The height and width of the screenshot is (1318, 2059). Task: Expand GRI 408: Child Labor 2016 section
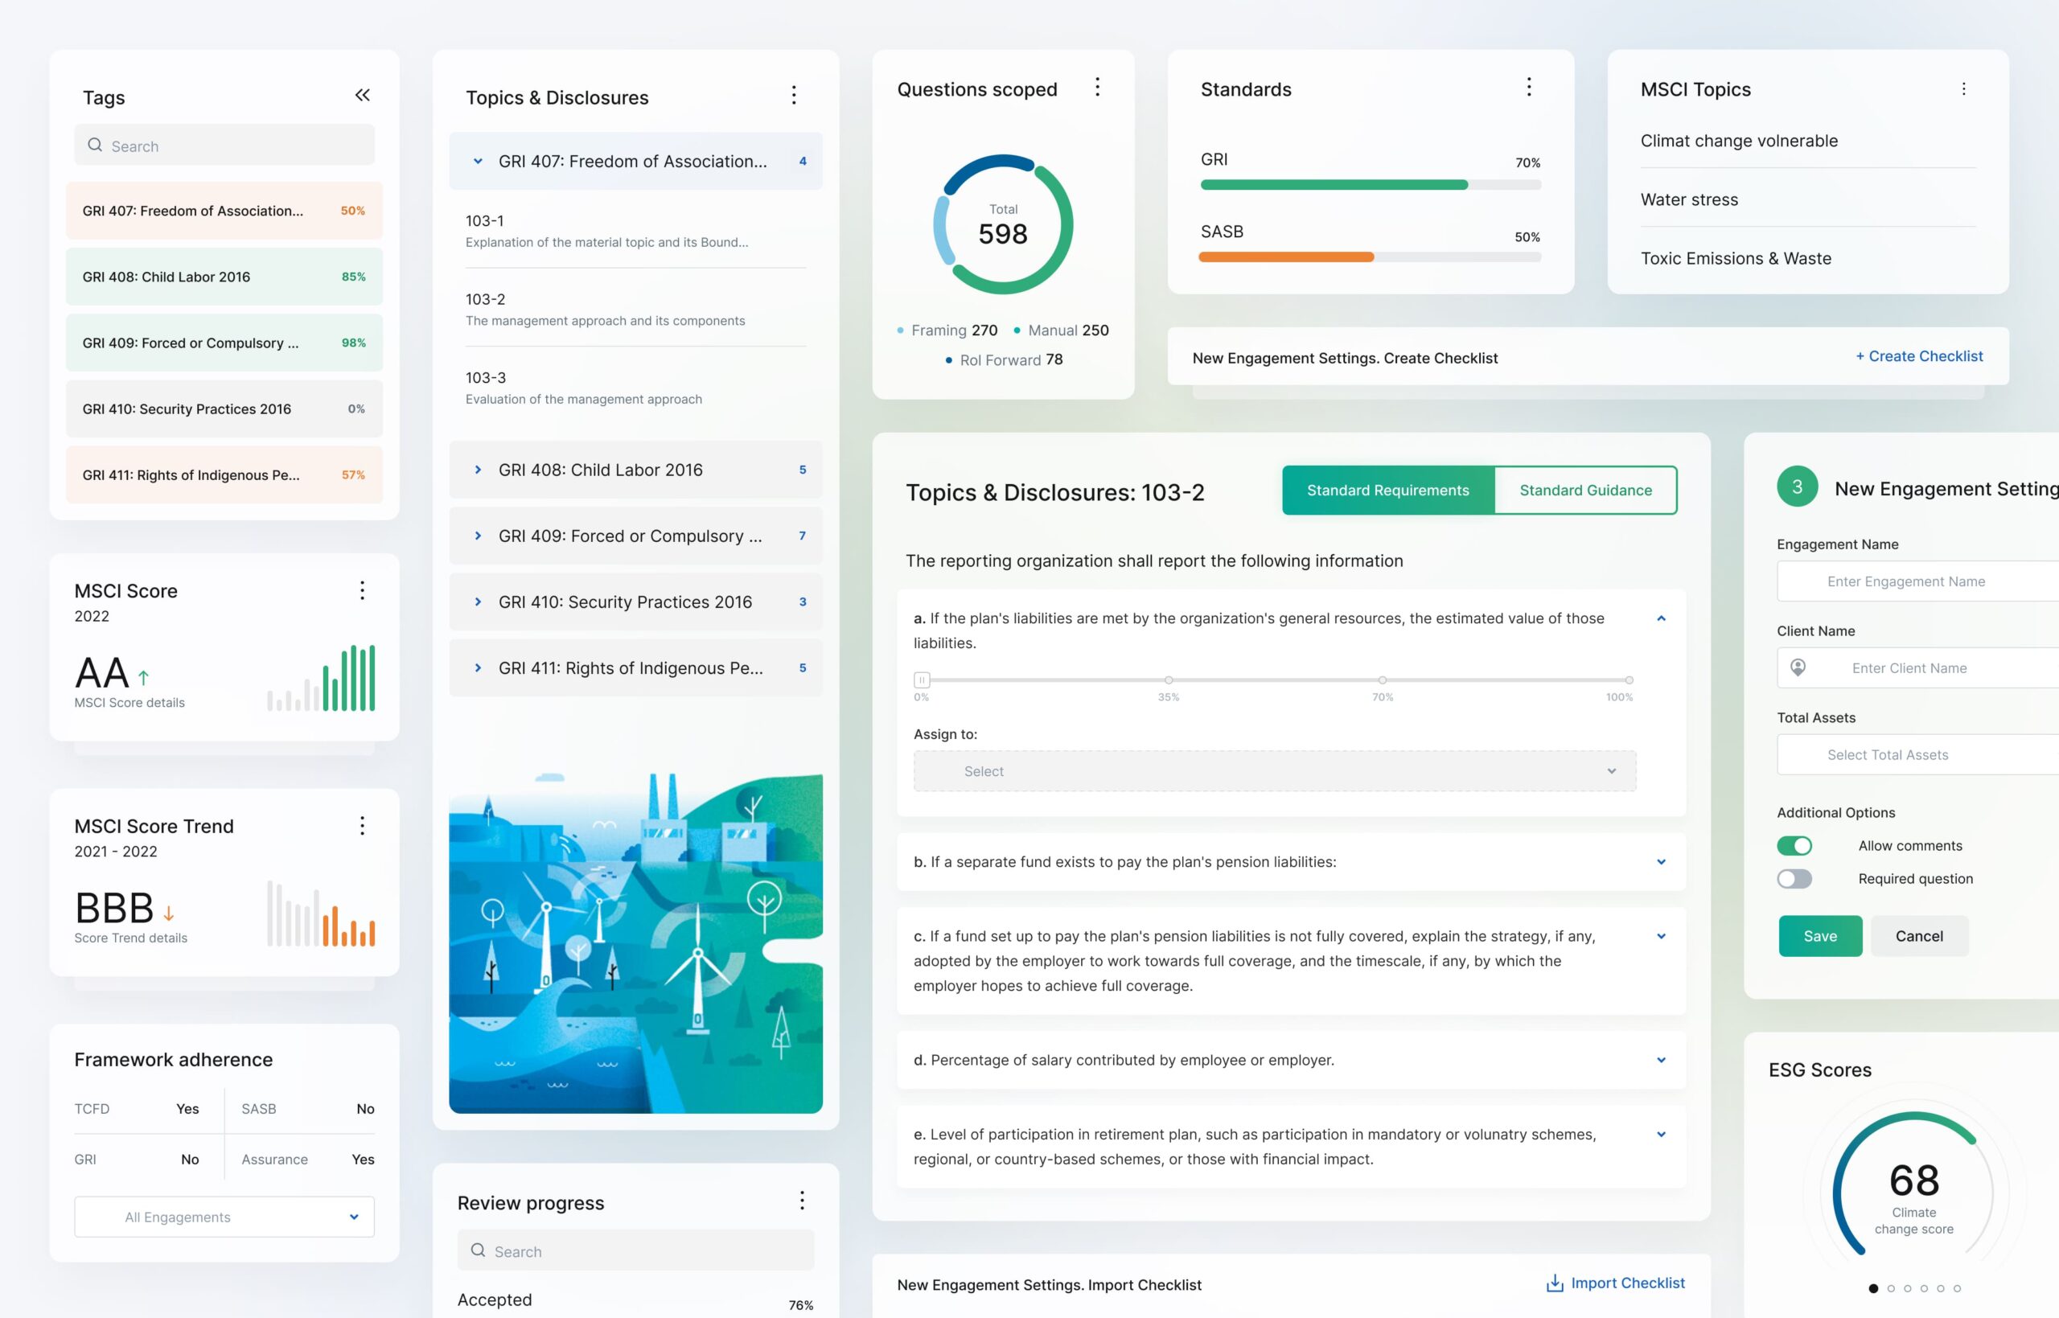coord(636,470)
